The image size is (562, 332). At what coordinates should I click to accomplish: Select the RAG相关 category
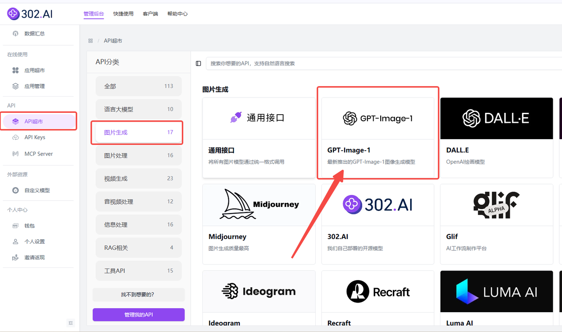(x=139, y=248)
